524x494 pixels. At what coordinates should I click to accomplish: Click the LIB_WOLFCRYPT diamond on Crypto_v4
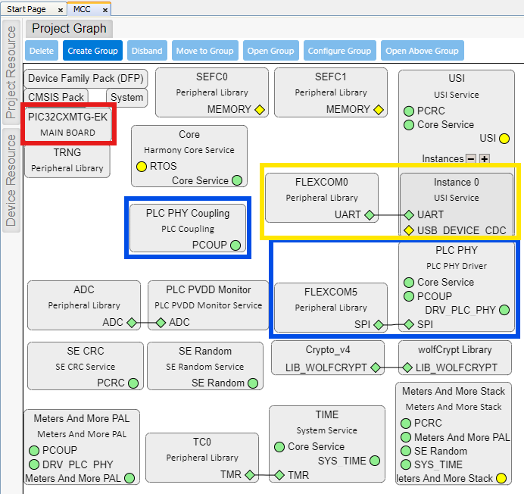[x=373, y=367]
